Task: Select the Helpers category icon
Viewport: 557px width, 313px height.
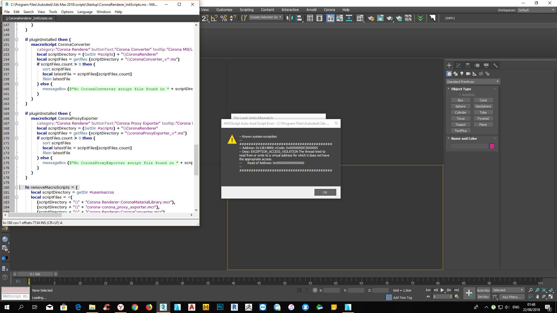Action: (475, 74)
